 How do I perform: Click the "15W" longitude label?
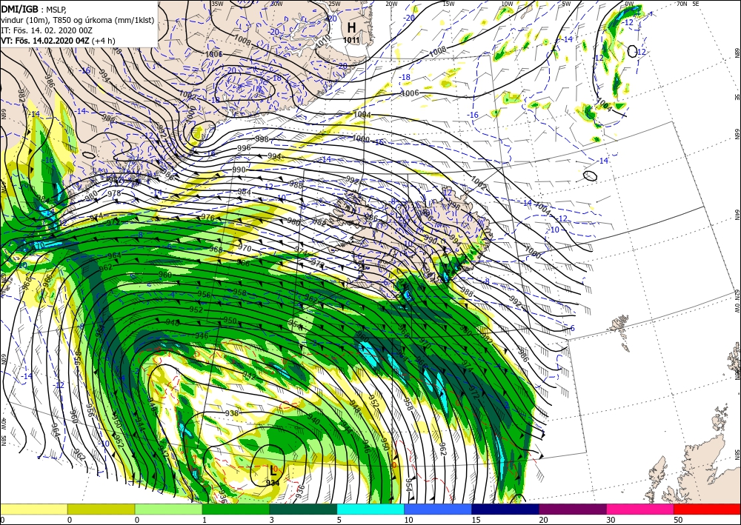coord(448,4)
